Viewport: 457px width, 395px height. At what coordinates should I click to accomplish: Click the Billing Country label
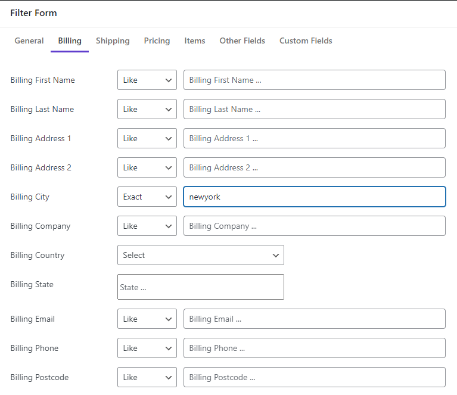click(x=38, y=255)
